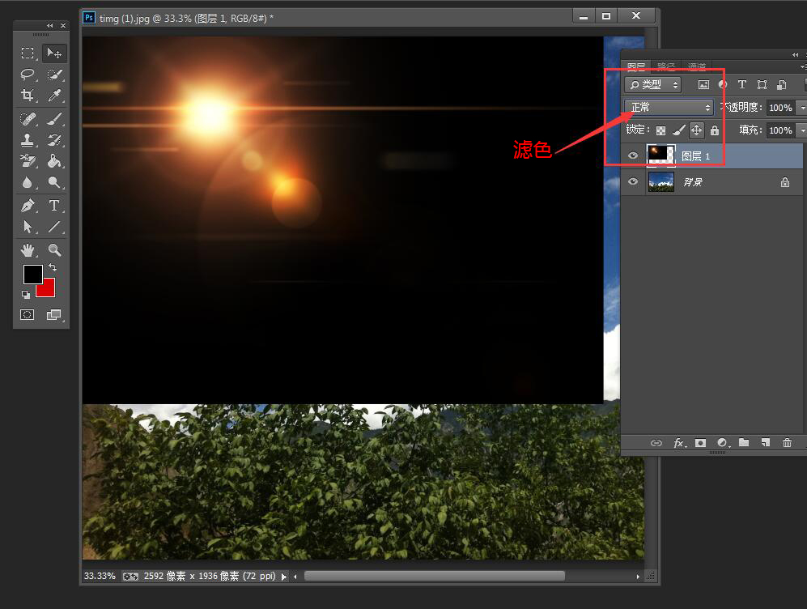Select the Background Eraser tool
The image size is (807, 609).
28,161
